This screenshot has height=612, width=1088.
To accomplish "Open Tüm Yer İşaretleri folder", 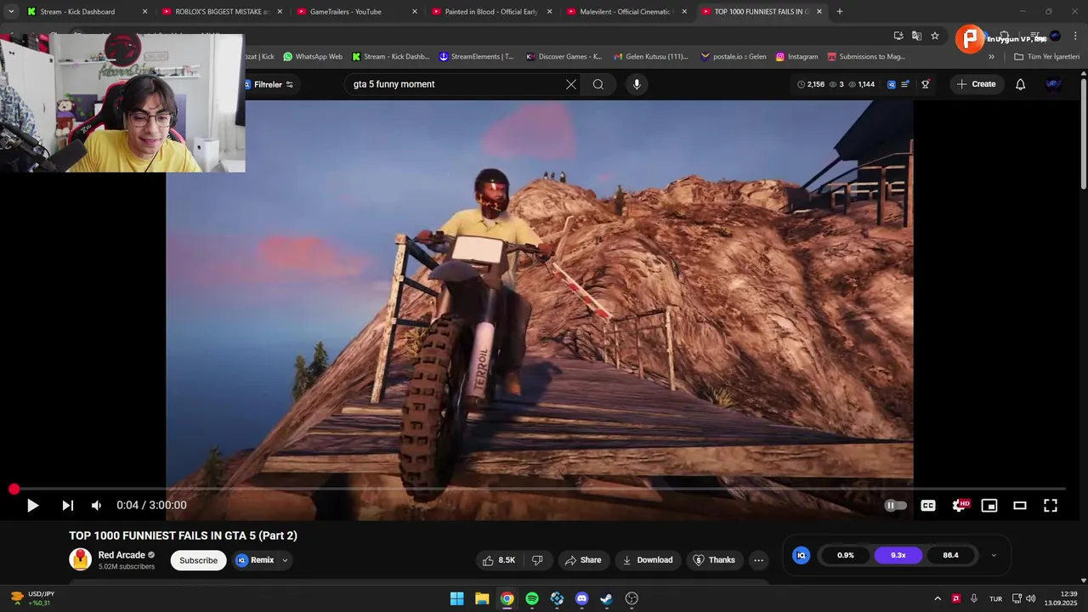I will [x=1046, y=57].
